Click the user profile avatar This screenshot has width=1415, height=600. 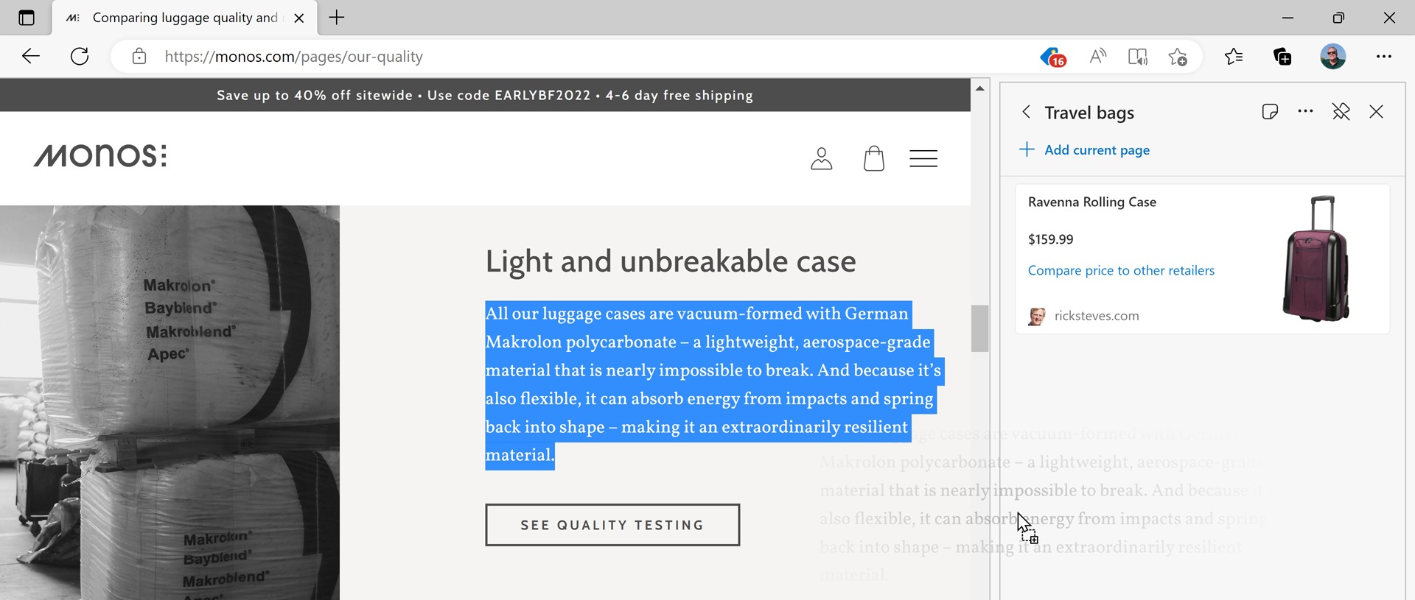(x=1332, y=57)
